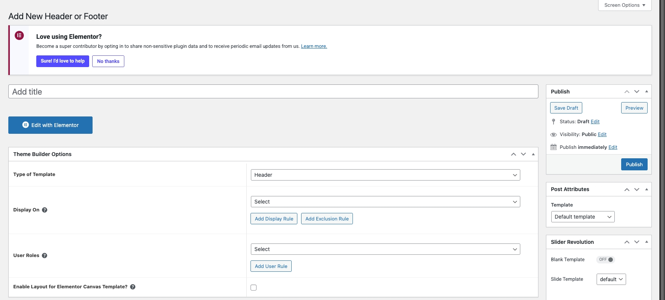Click the Display On help question mark icon
Screen dimensions: 665x300
click(45, 210)
